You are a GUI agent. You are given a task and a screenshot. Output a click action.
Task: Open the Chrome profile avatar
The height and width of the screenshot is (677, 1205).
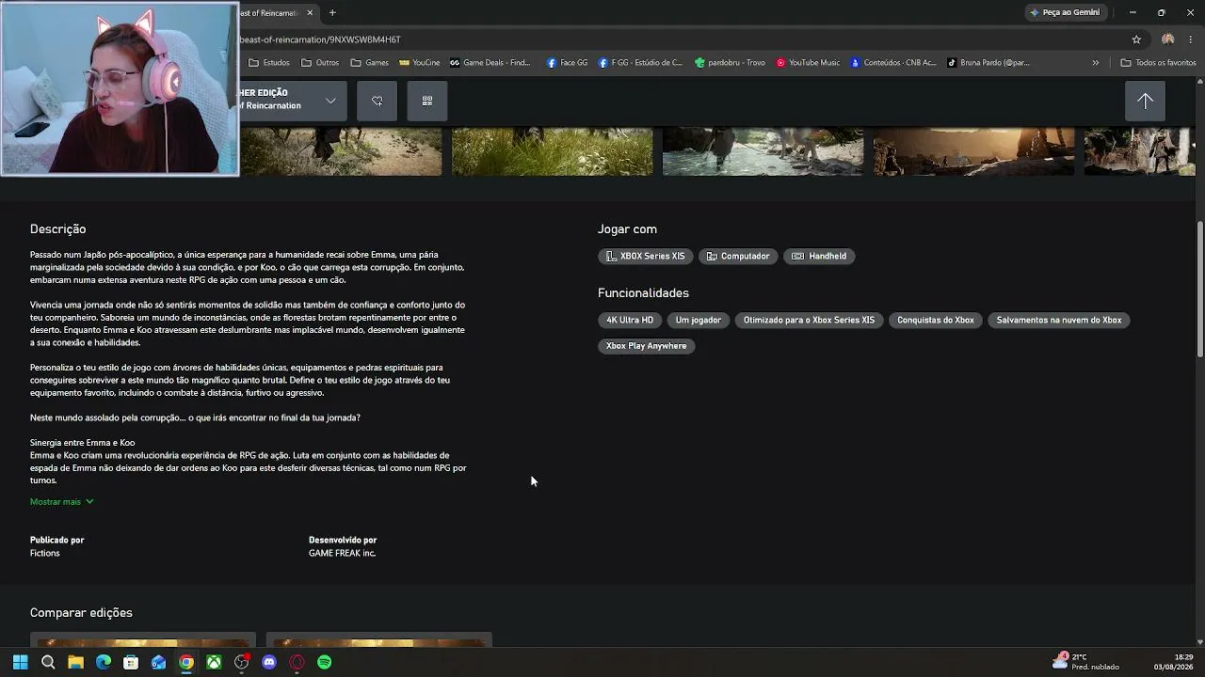click(1167, 39)
